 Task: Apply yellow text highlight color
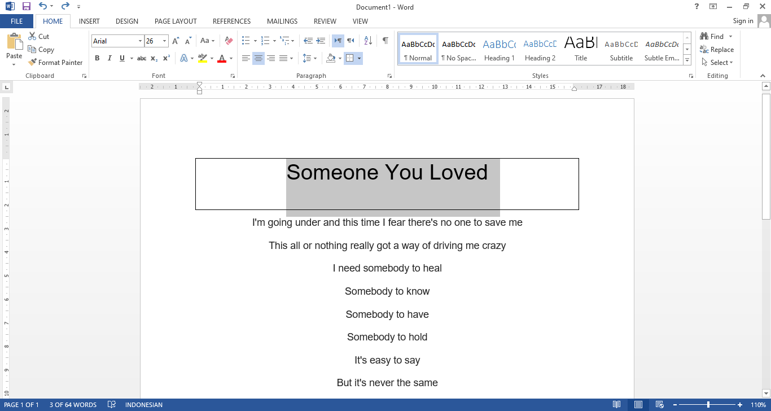point(203,58)
